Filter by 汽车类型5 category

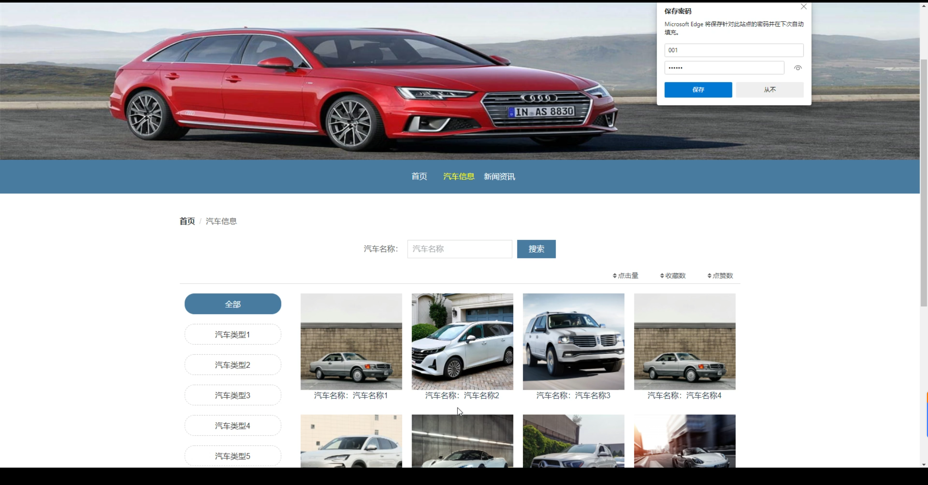point(233,456)
